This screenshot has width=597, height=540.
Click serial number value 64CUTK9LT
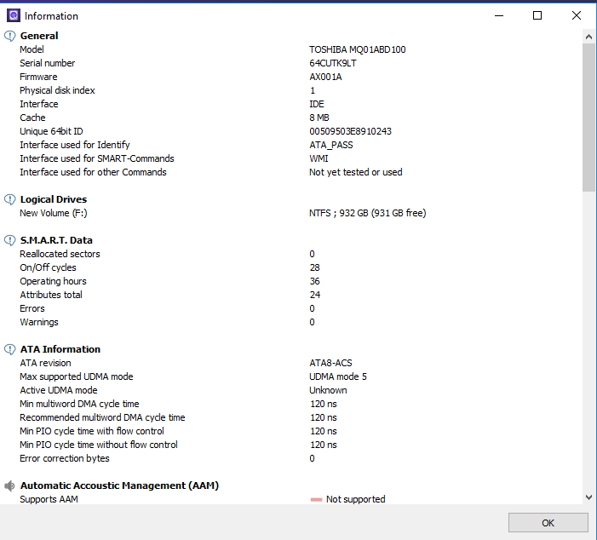click(x=333, y=63)
